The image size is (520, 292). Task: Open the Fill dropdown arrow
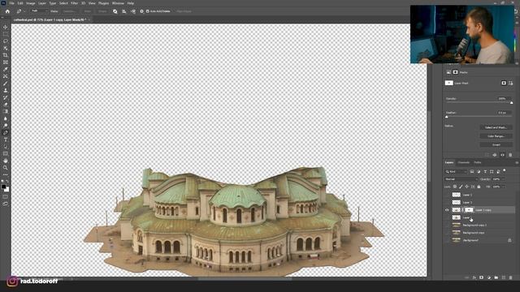tap(503, 187)
